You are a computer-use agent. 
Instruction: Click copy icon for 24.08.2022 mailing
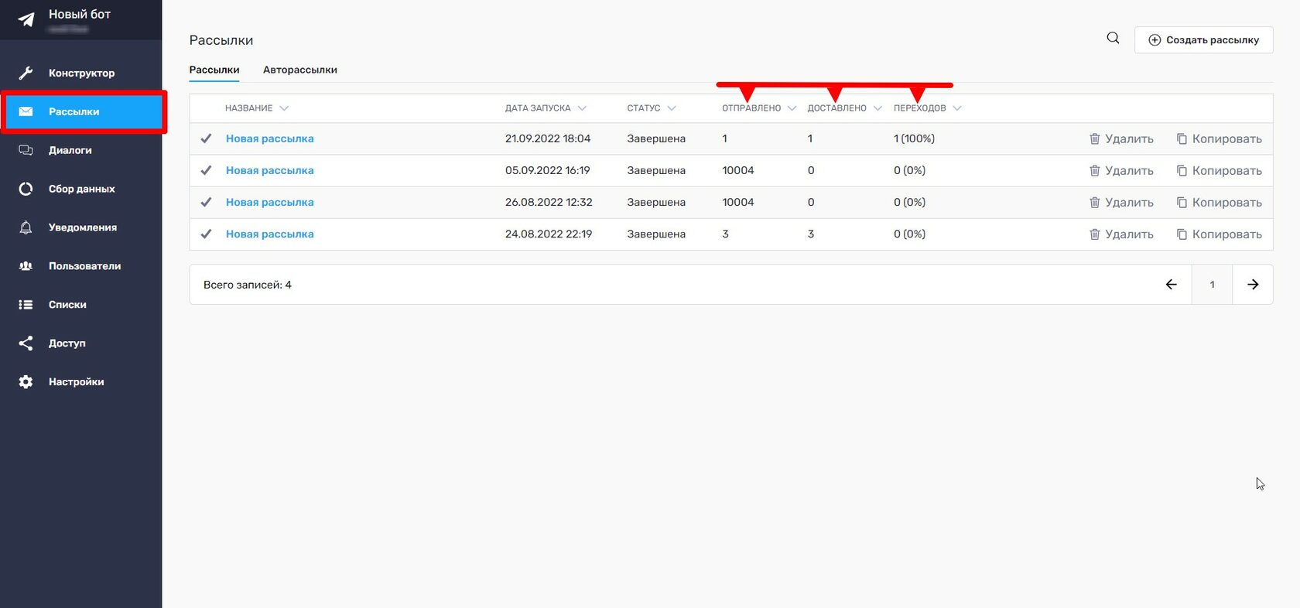pyautogui.click(x=1182, y=234)
